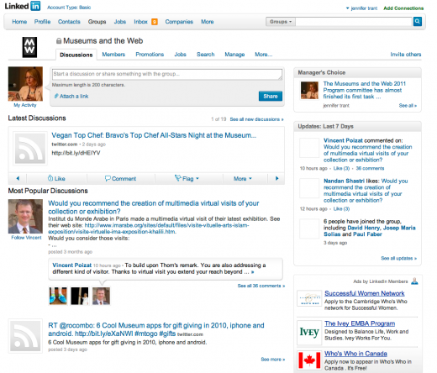
Task: Open Vegan Top Chef discussion title
Action: click(x=154, y=135)
